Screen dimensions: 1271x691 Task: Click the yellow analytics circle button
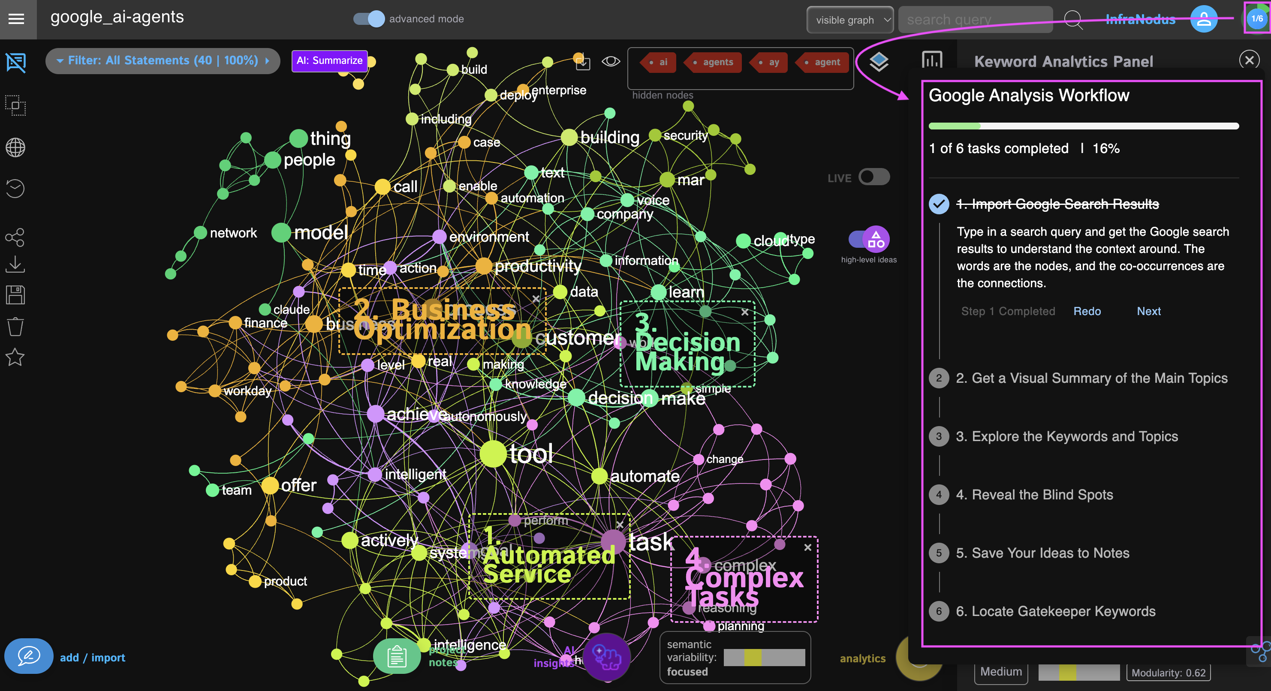(919, 658)
